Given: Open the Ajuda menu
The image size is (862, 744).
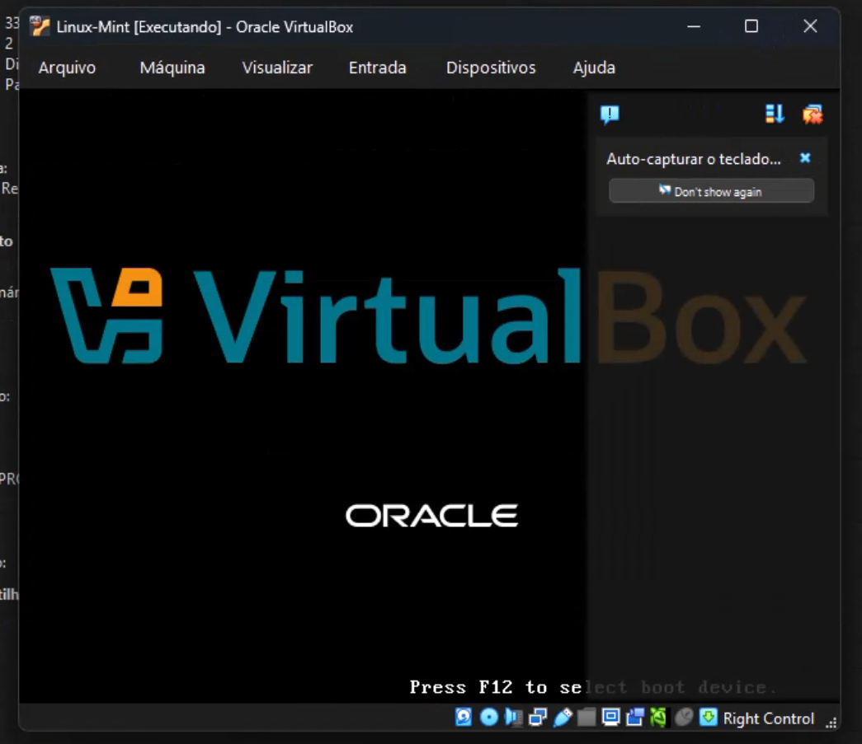Looking at the screenshot, I should [x=594, y=68].
